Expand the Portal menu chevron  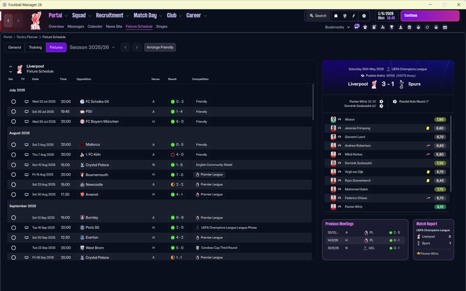[66, 16]
